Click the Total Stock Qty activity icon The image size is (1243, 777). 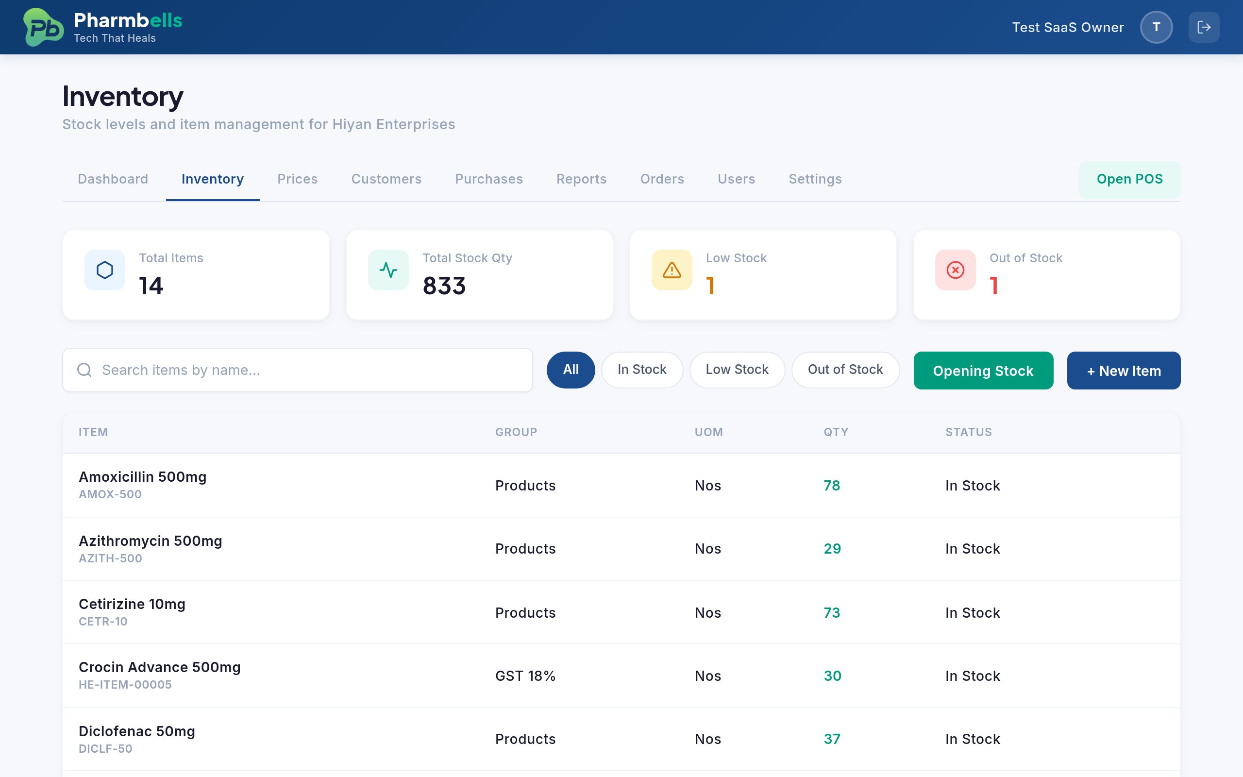(x=389, y=269)
